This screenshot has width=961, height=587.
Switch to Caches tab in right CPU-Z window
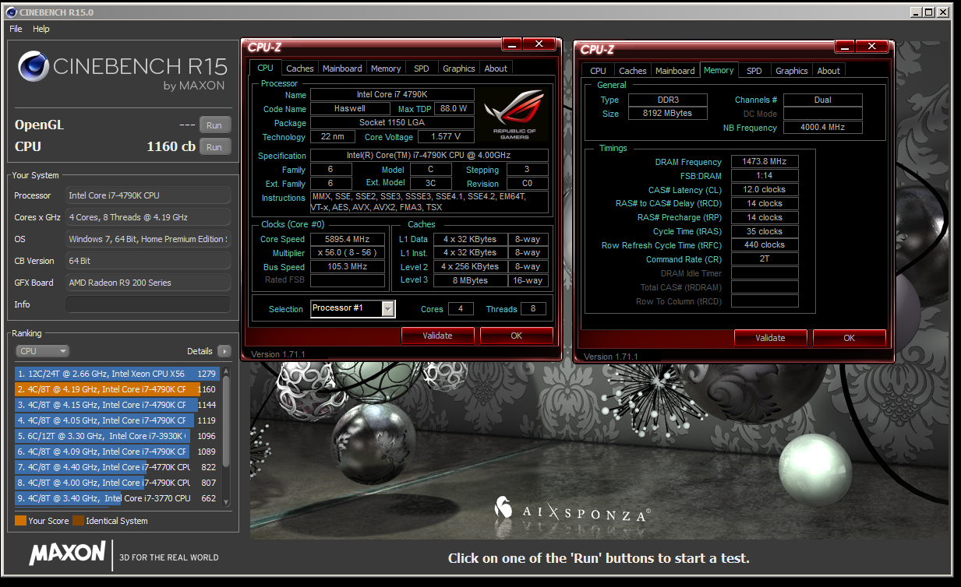[632, 70]
